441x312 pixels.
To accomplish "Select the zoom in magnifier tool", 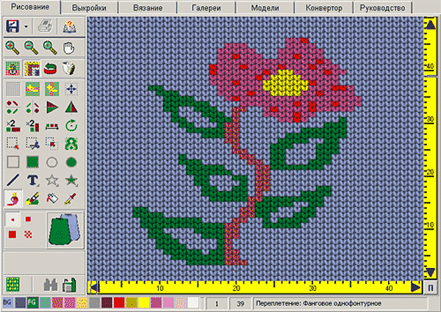I will (12, 48).
